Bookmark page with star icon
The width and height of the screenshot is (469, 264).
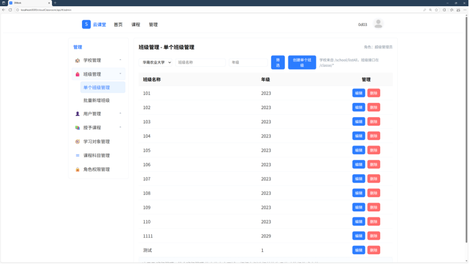pos(436,10)
